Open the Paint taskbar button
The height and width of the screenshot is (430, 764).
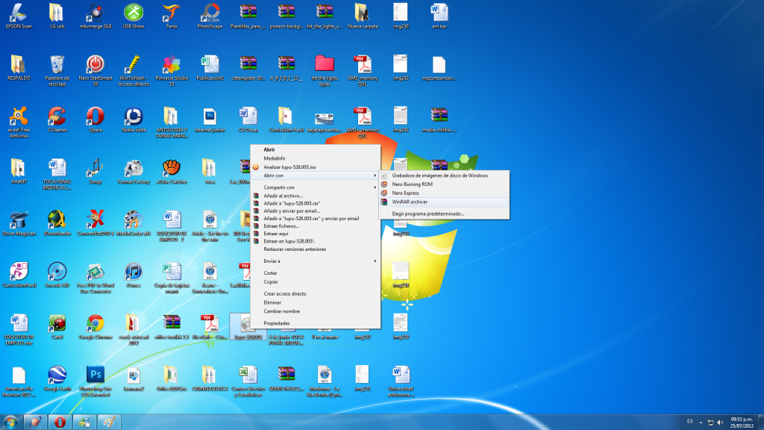[109, 423]
